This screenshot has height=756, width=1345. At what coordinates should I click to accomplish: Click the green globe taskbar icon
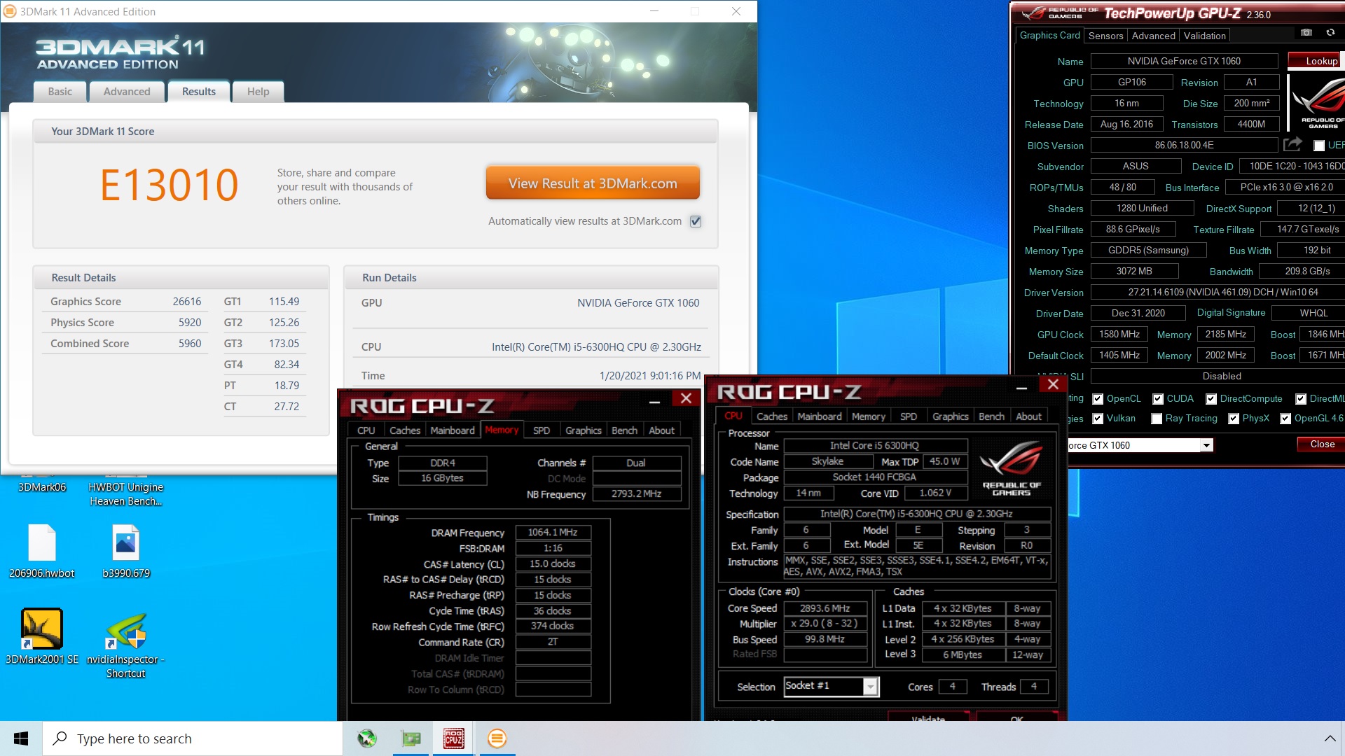(367, 738)
